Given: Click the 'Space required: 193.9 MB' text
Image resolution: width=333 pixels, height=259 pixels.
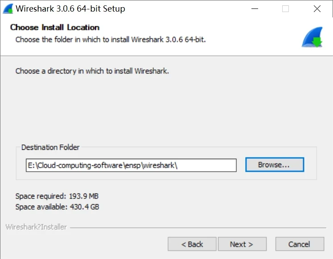Looking at the screenshot, I should (57, 196).
